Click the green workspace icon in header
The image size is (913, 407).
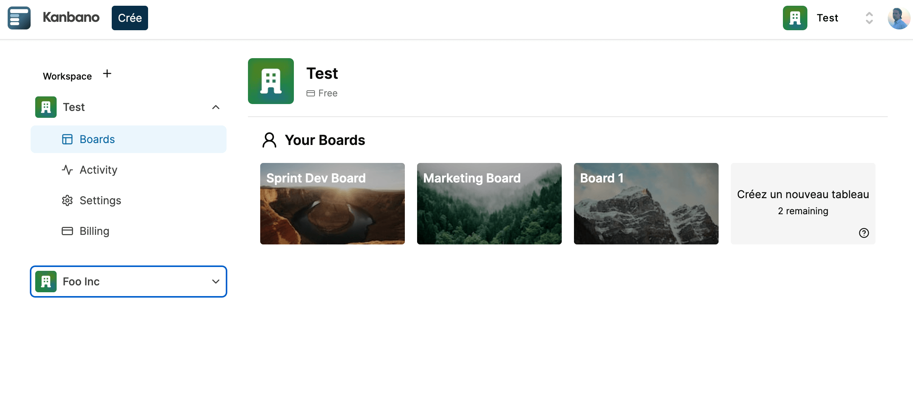[x=795, y=18]
